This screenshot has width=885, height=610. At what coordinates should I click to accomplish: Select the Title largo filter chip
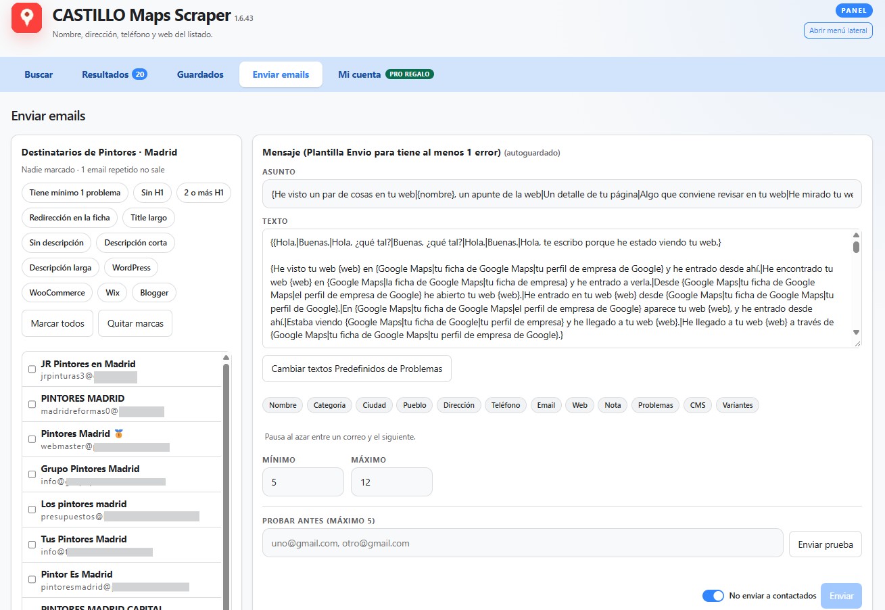149,218
